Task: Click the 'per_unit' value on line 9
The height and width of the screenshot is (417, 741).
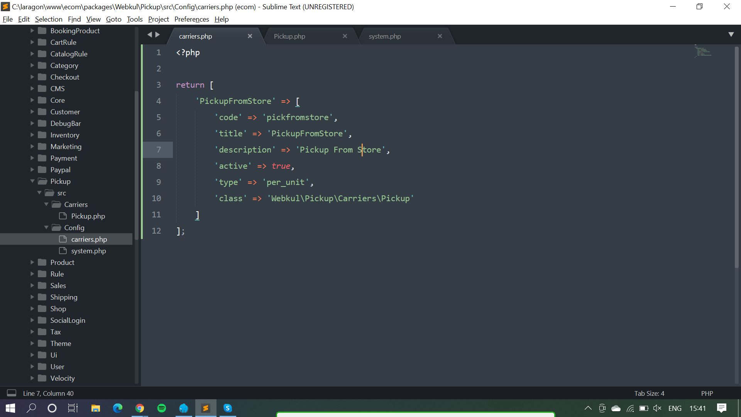Action: tap(286, 182)
